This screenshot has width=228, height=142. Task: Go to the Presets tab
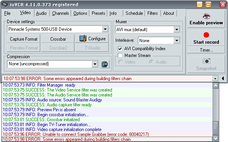point(99,13)
